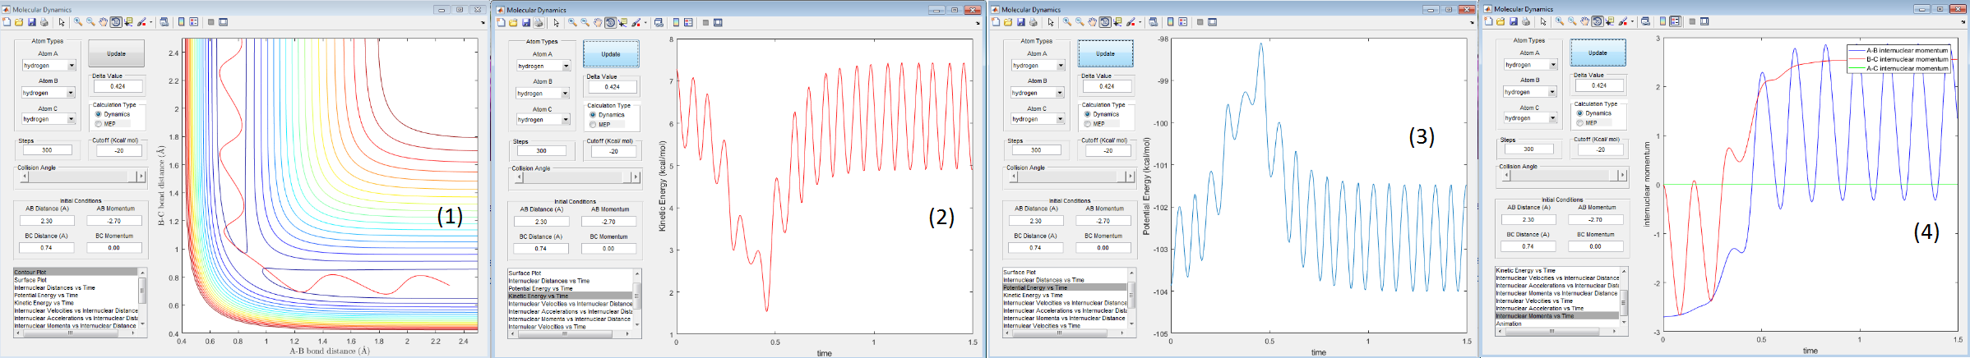Choose 'Animation' in momentum window plot list
The width and height of the screenshot is (1970, 358).
[1509, 324]
